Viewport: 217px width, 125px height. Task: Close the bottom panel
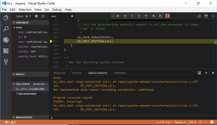tap(213, 73)
